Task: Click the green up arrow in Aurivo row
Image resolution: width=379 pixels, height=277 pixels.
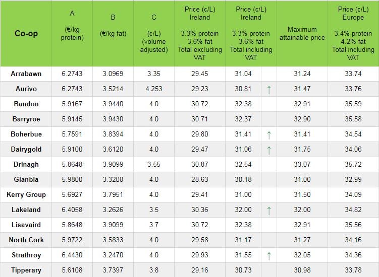Action: pyautogui.click(x=269, y=89)
